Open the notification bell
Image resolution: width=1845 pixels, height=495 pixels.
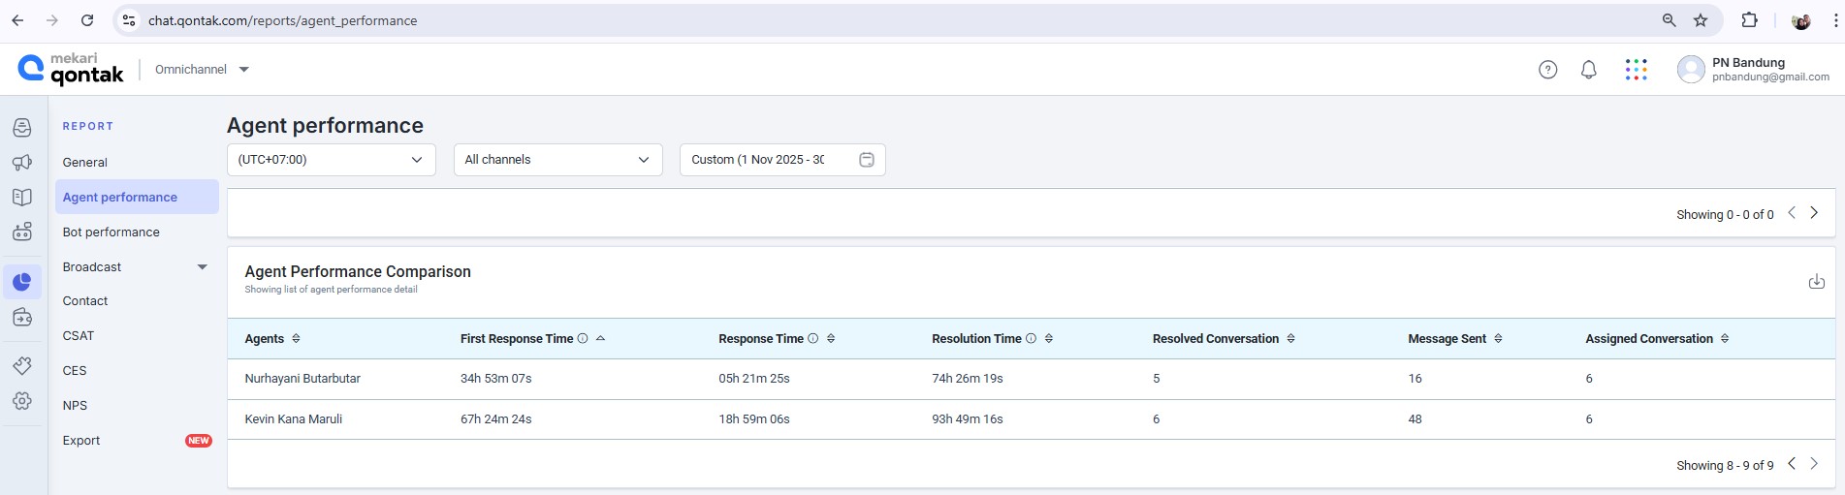(x=1588, y=70)
